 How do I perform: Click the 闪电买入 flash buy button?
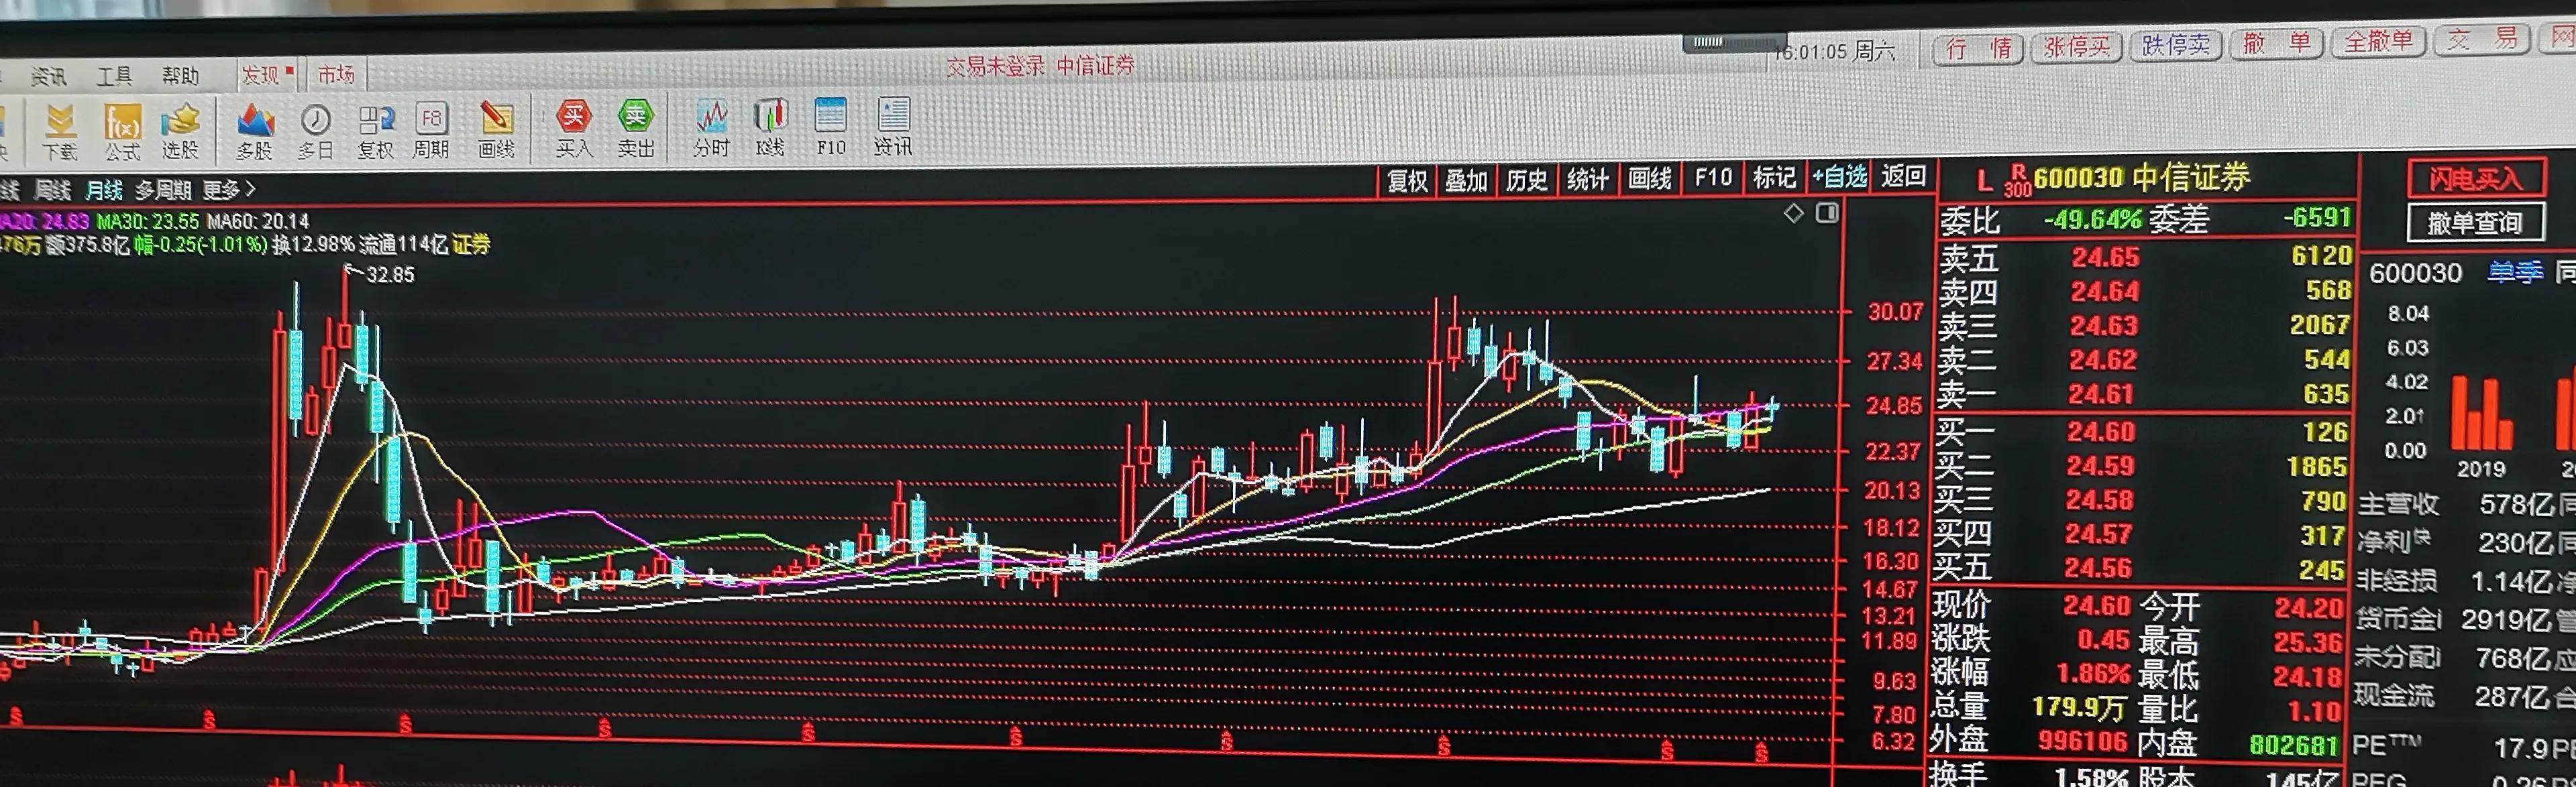coord(2476,179)
